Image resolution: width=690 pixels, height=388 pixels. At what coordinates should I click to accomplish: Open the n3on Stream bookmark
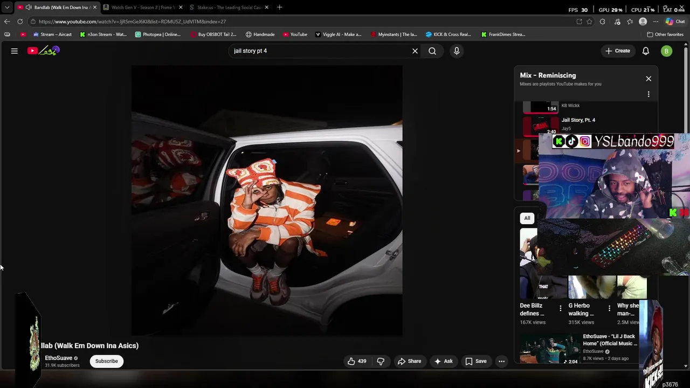[103, 34]
